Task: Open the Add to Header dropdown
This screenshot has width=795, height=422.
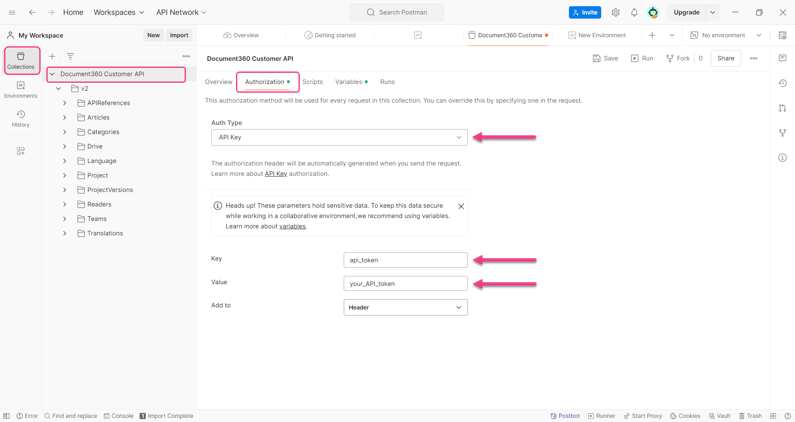Action: [x=406, y=307]
